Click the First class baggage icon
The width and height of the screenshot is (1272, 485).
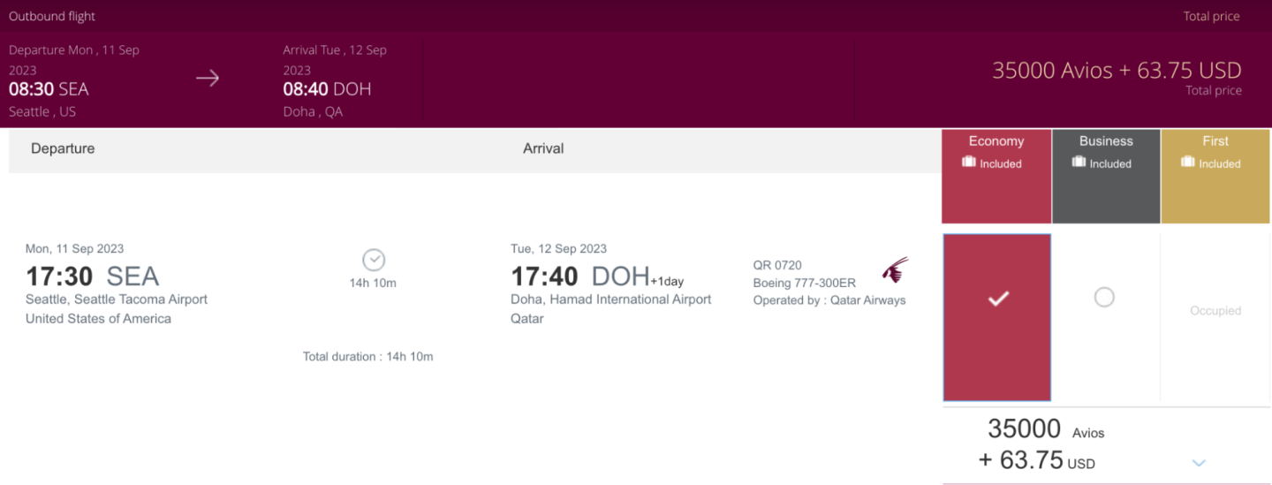coord(1188,163)
